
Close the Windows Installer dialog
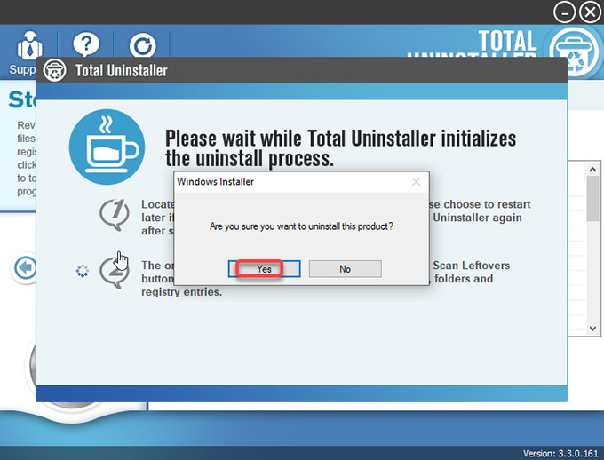tap(416, 182)
